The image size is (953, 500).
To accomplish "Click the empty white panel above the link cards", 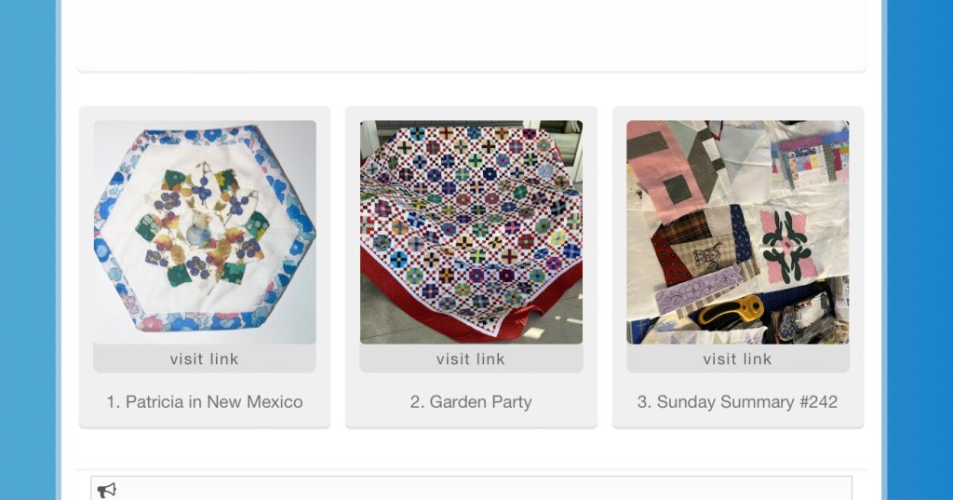I will pyautogui.click(x=471, y=33).
